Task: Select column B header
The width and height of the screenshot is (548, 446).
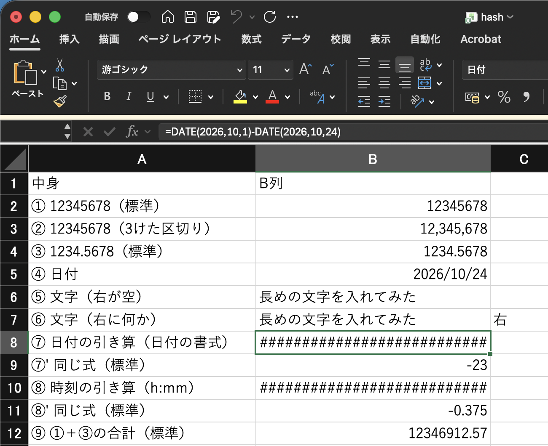Action: click(x=373, y=159)
